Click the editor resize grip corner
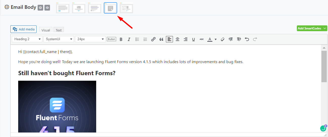The image size is (328, 137). click(325, 135)
